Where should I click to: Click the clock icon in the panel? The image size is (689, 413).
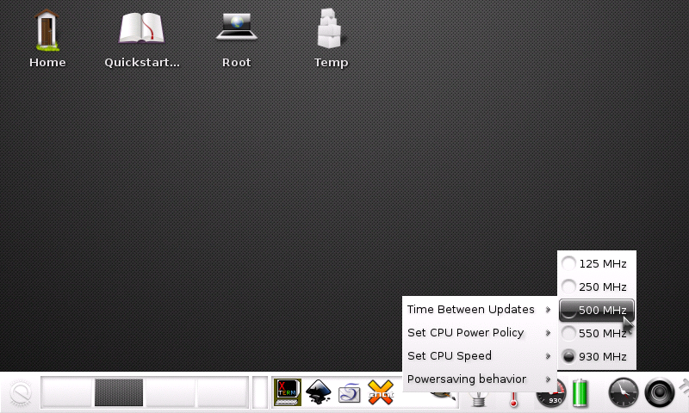pos(623,393)
